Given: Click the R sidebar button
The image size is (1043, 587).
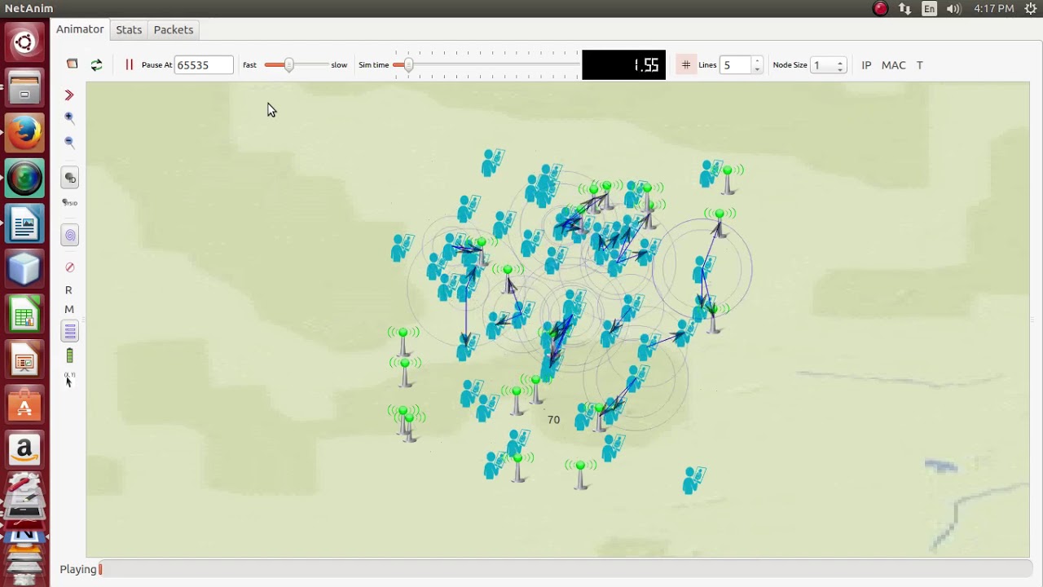Looking at the screenshot, I should pyautogui.click(x=68, y=290).
